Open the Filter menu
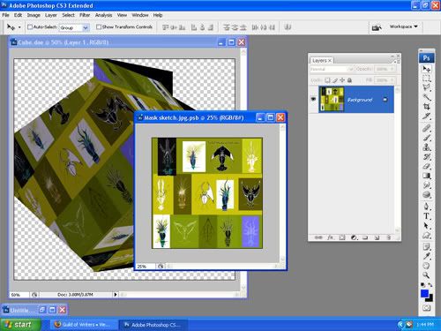Image resolution: width=441 pixels, height=331 pixels. point(85,15)
